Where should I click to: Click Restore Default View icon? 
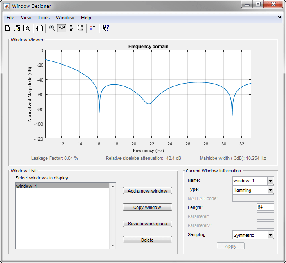click(80, 28)
